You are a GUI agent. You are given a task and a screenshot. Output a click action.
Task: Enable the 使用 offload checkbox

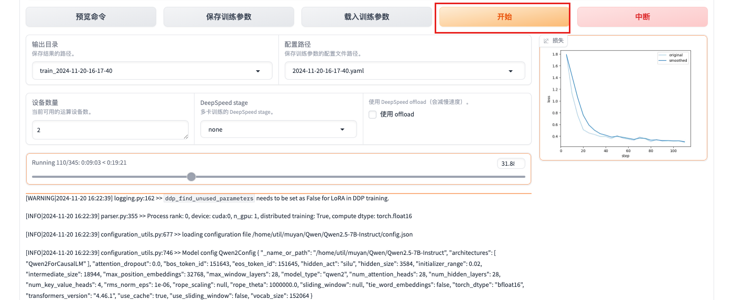click(x=372, y=114)
